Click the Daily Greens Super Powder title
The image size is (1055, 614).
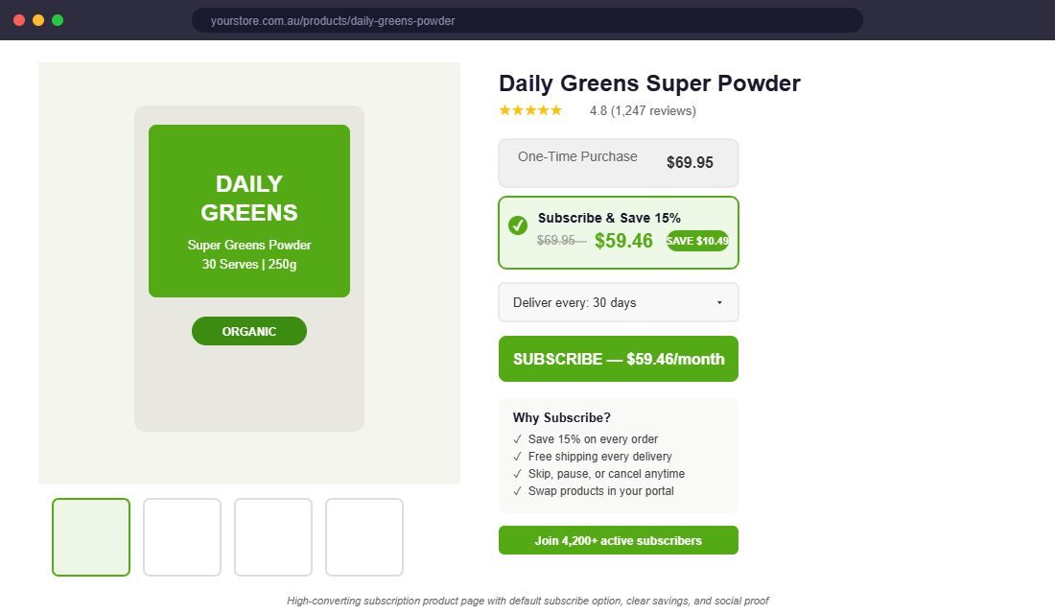(x=648, y=83)
